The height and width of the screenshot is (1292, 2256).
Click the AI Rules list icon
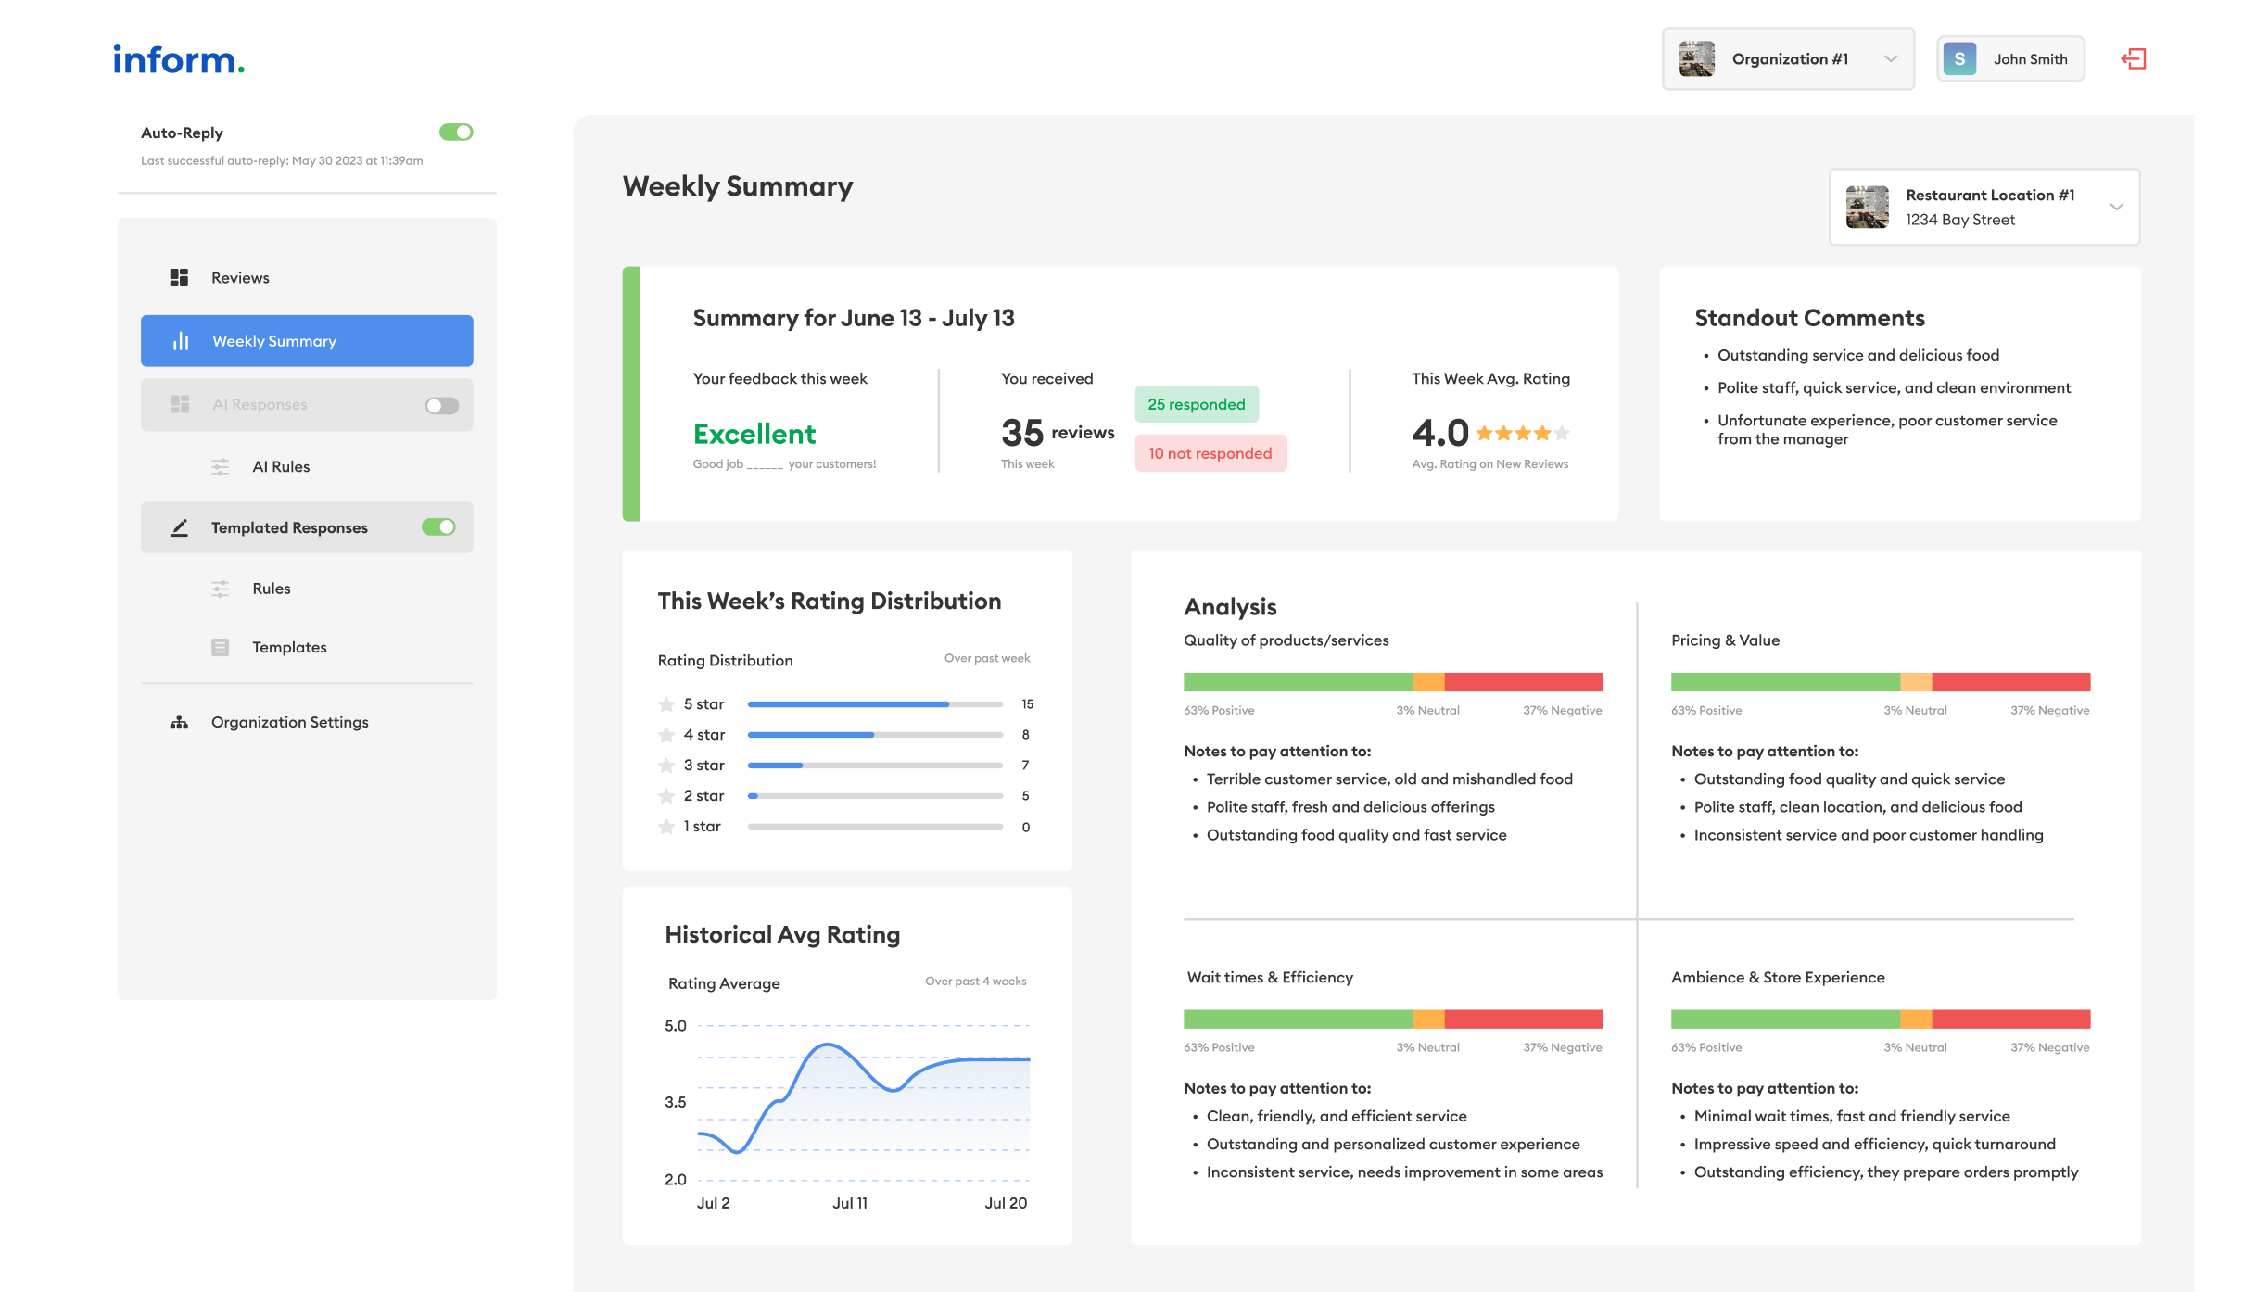[220, 466]
